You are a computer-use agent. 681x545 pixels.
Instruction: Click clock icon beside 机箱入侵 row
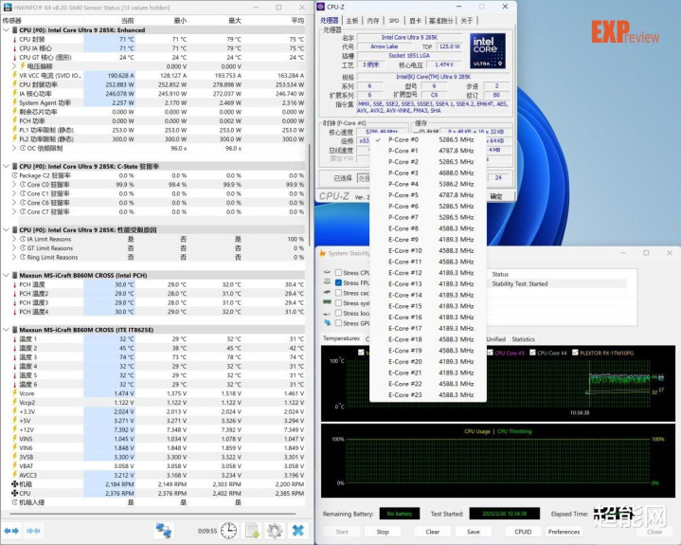15,502
